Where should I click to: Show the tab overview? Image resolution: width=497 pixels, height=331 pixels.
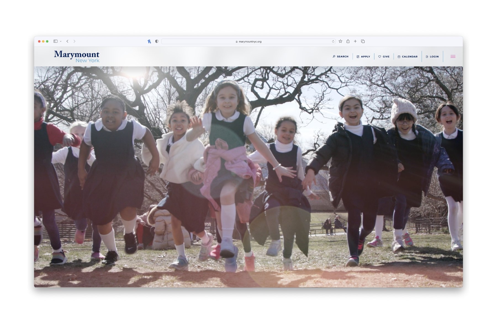(363, 41)
